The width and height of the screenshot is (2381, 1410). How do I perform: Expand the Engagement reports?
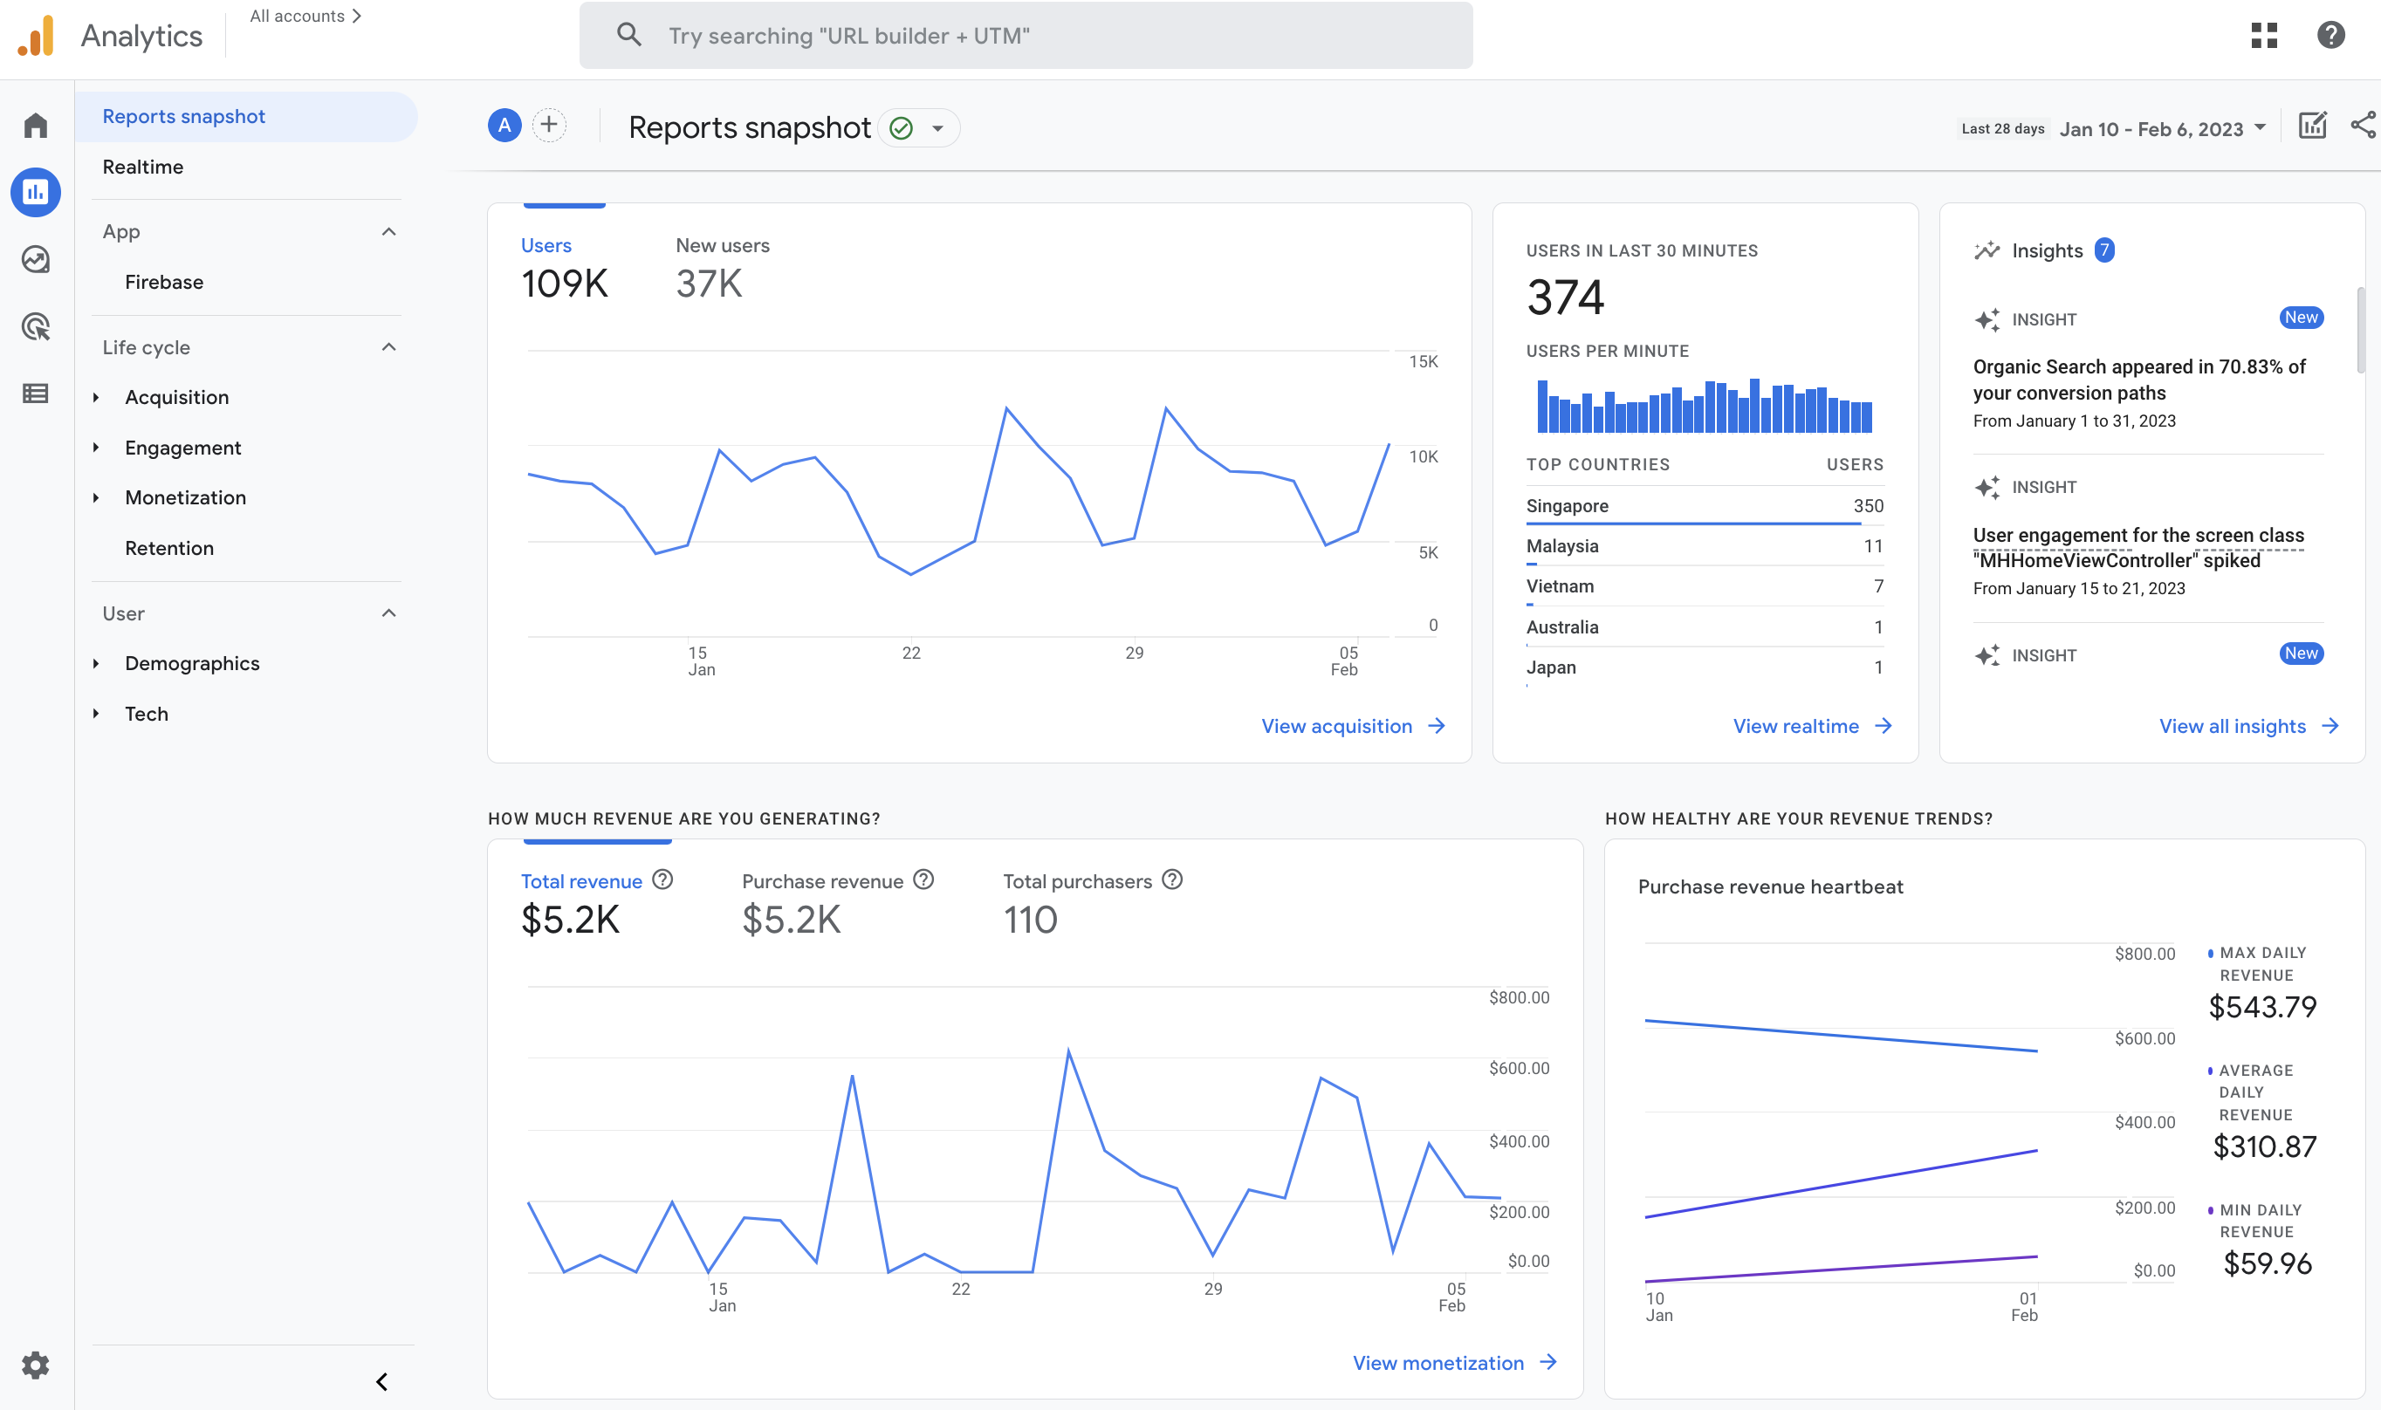[96, 448]
